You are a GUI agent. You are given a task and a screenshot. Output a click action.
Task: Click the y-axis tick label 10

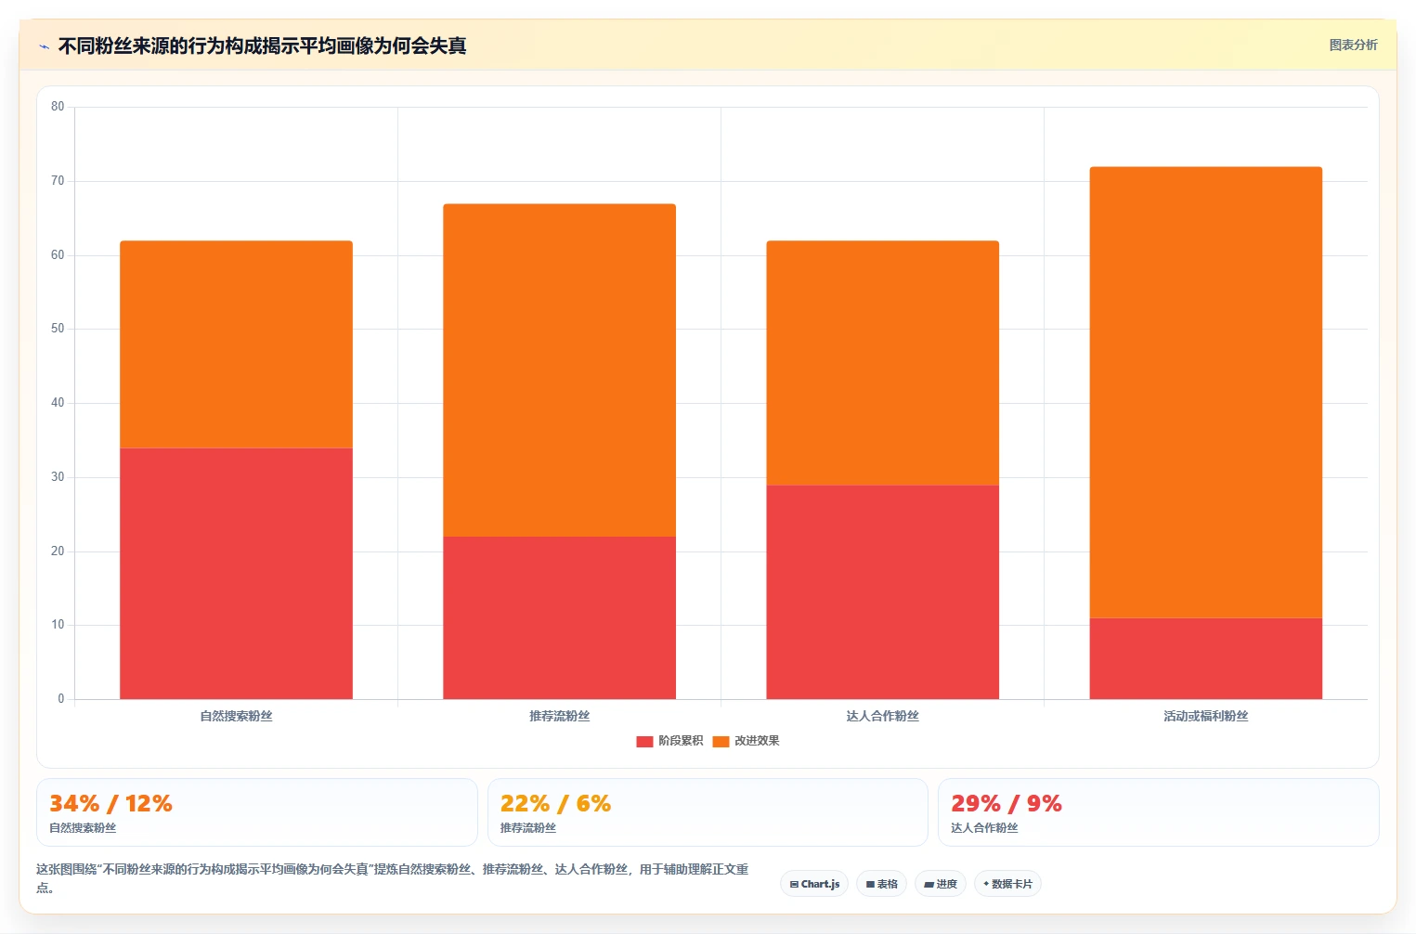click(58, 625)
